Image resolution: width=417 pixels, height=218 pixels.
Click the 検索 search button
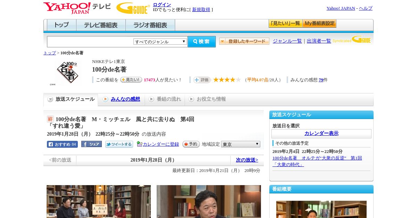[202, 42]
